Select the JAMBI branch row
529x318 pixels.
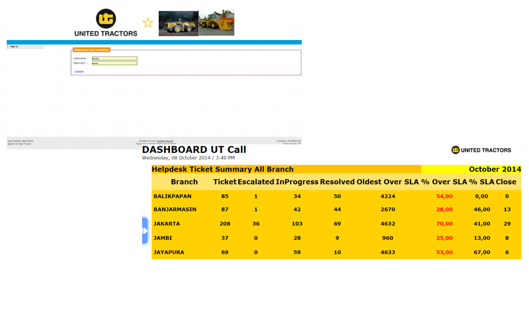pos(336,238)
